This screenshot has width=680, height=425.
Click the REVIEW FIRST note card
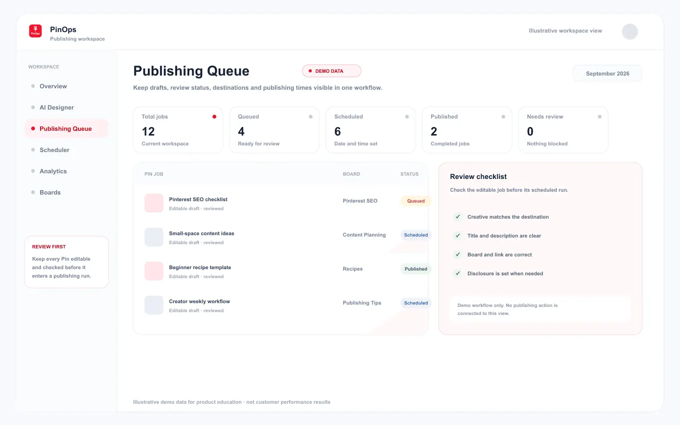point(67,262)
